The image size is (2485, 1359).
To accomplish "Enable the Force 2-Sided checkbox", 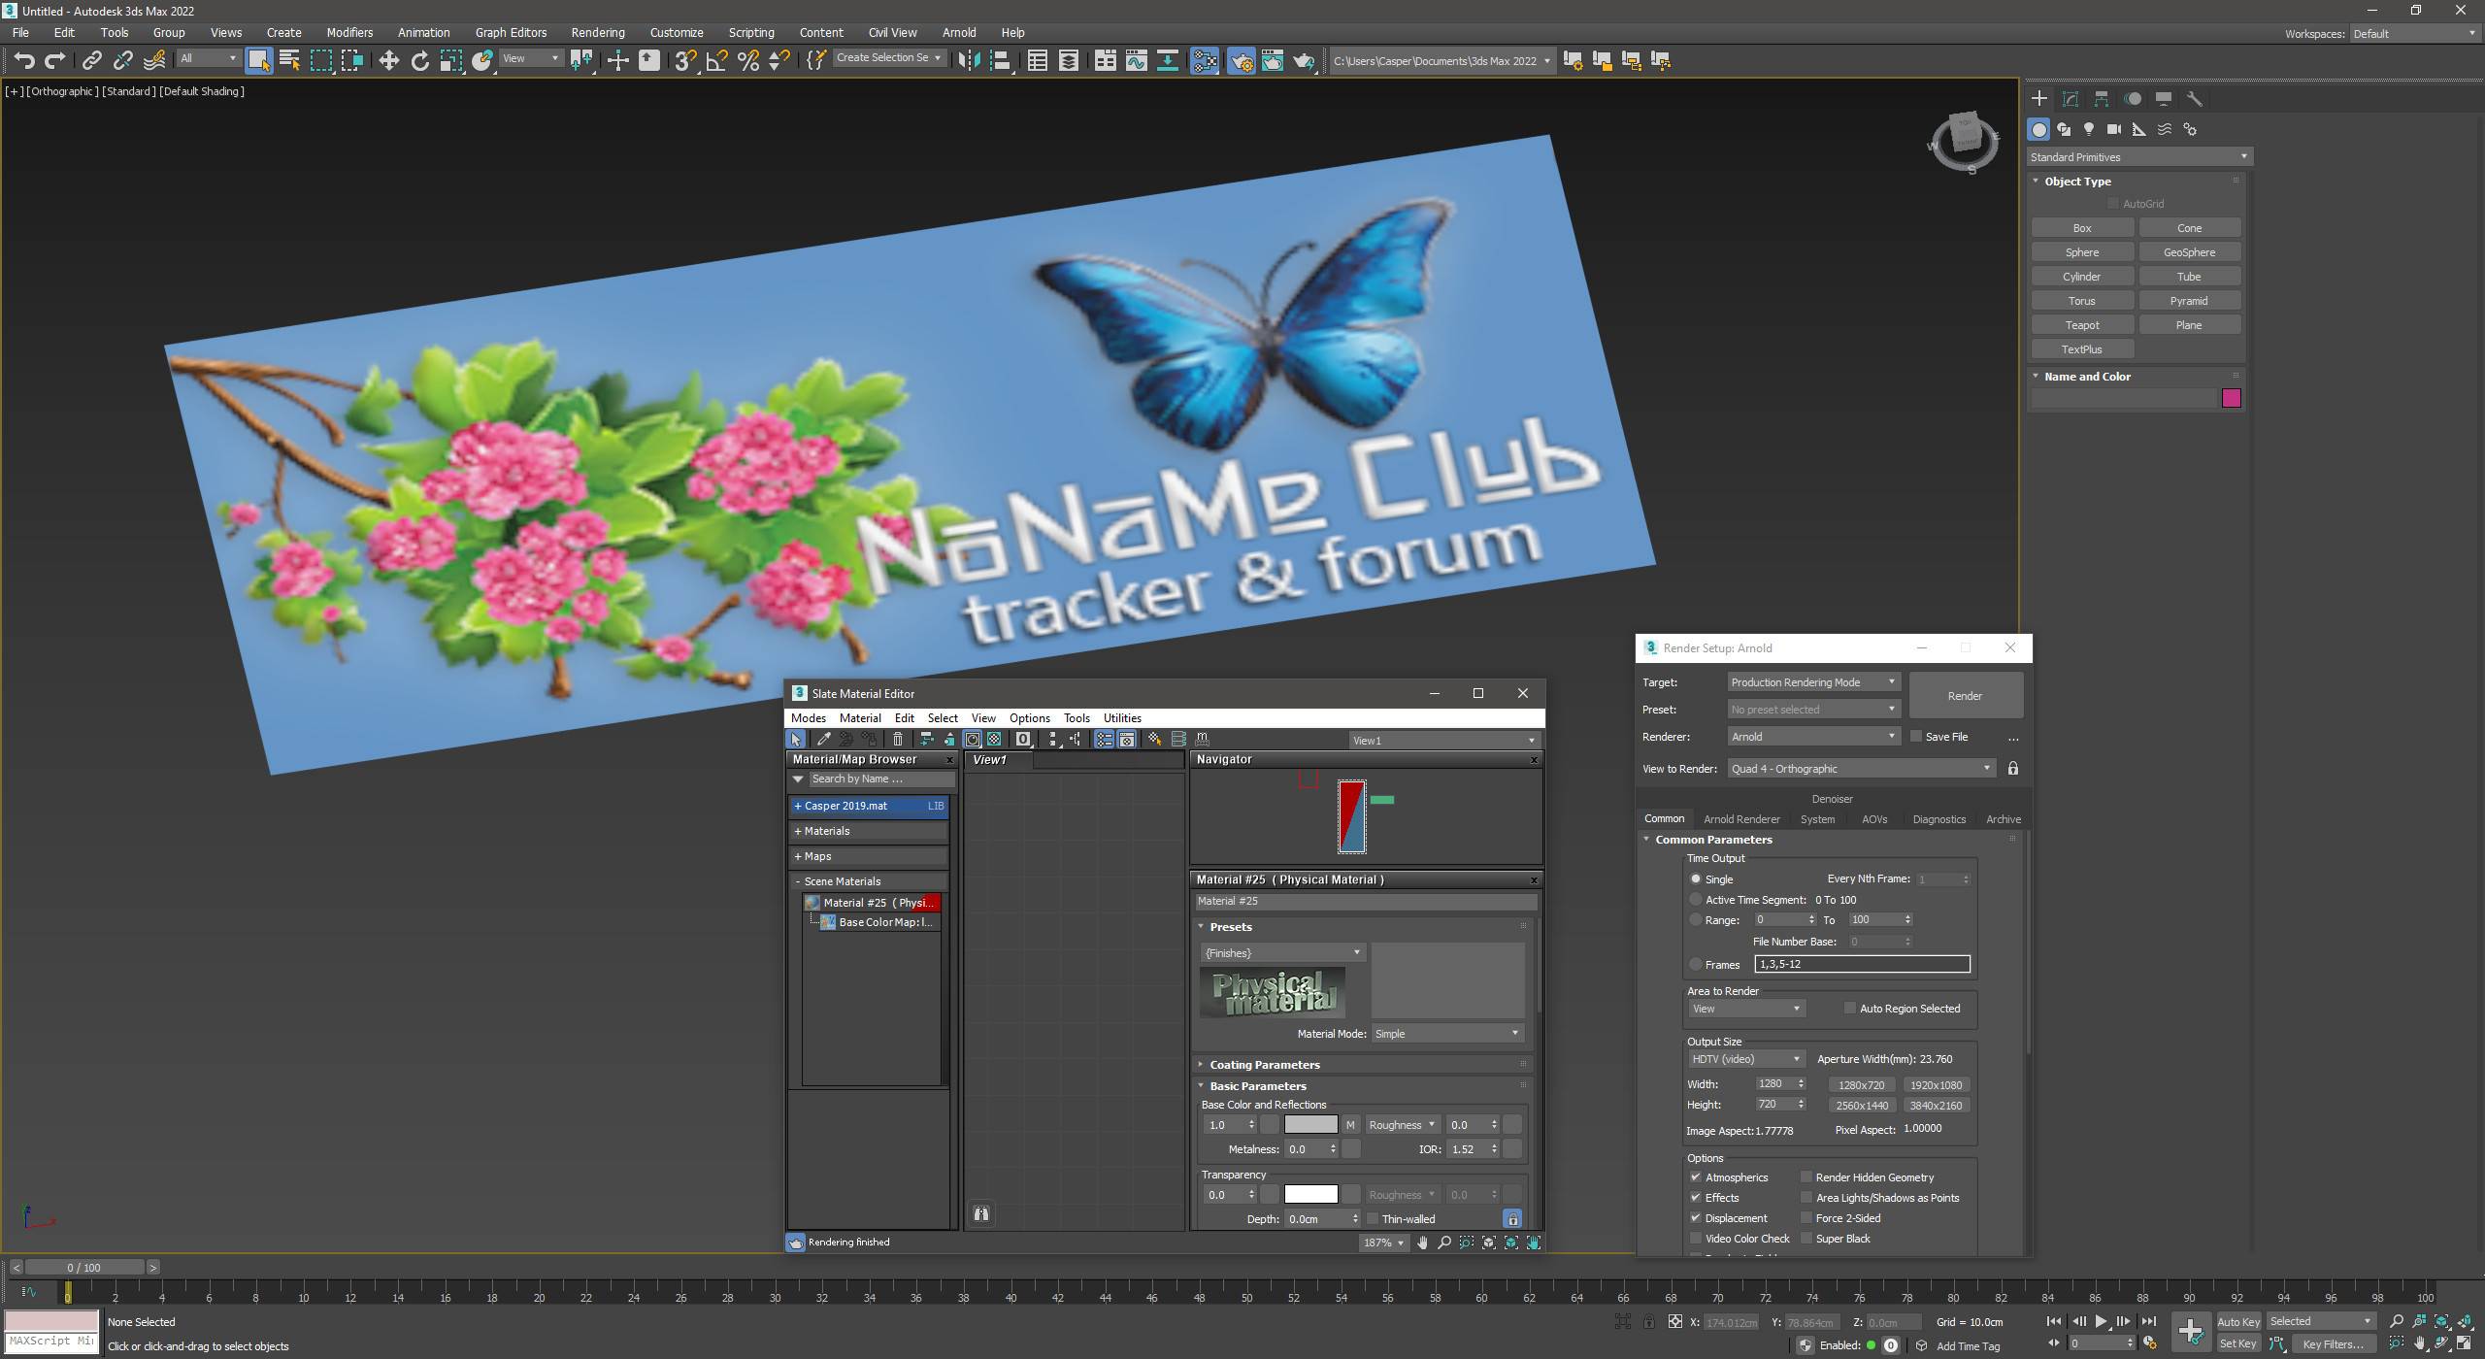I will [x=1806, y=1218].
